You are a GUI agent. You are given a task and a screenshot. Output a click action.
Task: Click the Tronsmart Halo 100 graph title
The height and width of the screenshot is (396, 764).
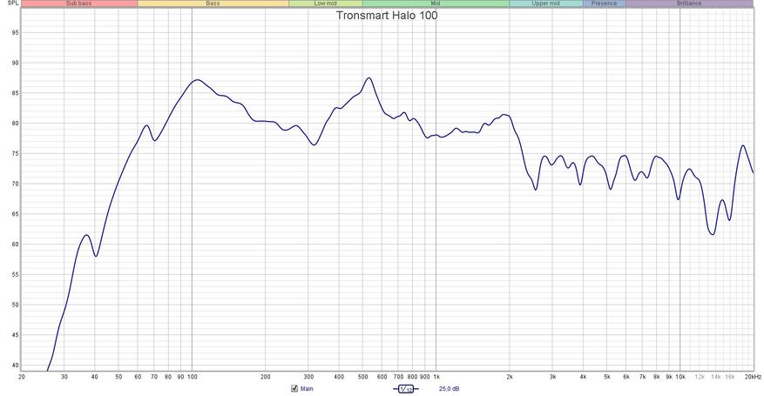(387, 15)
